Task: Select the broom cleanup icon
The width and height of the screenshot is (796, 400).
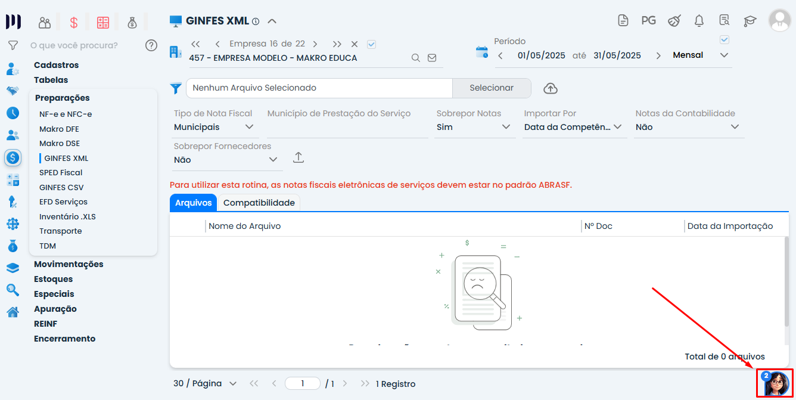Action: point(674,20)
